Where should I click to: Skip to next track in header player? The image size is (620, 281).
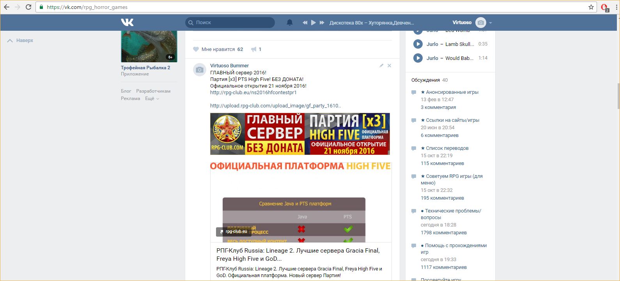click(x=322, y=23)
